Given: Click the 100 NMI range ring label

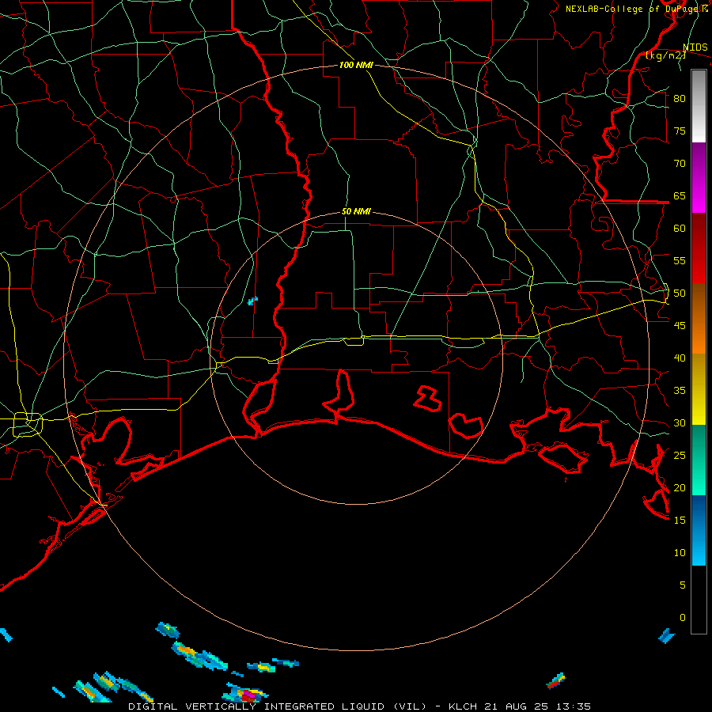Looking at the screenshot, I should pos(356,65).
